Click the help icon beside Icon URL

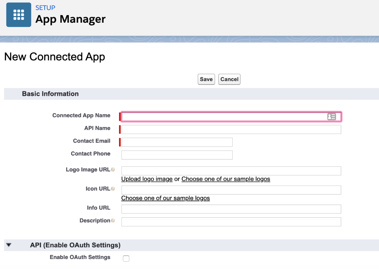coord(113,189)
